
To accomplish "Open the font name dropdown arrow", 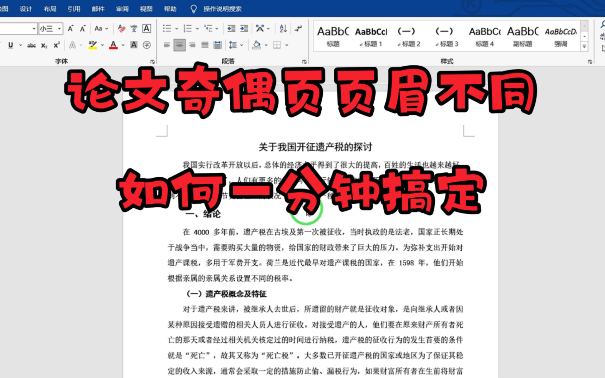I will click(x=34, y=29).
